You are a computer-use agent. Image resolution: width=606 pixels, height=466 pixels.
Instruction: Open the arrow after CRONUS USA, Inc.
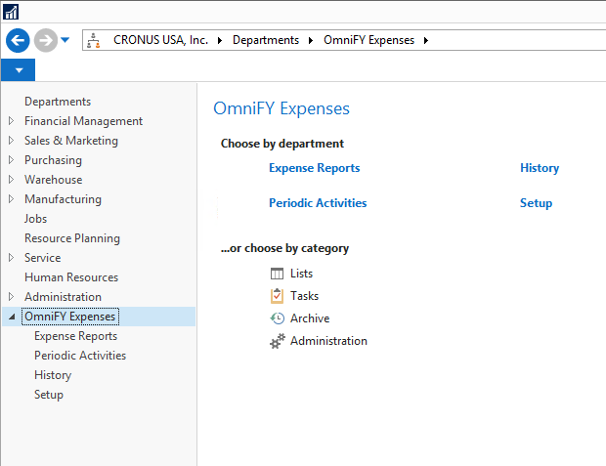point(220,40)
